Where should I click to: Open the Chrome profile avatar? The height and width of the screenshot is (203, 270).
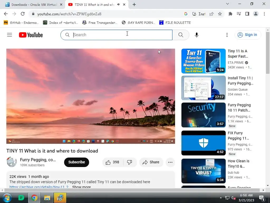[256, 14]
